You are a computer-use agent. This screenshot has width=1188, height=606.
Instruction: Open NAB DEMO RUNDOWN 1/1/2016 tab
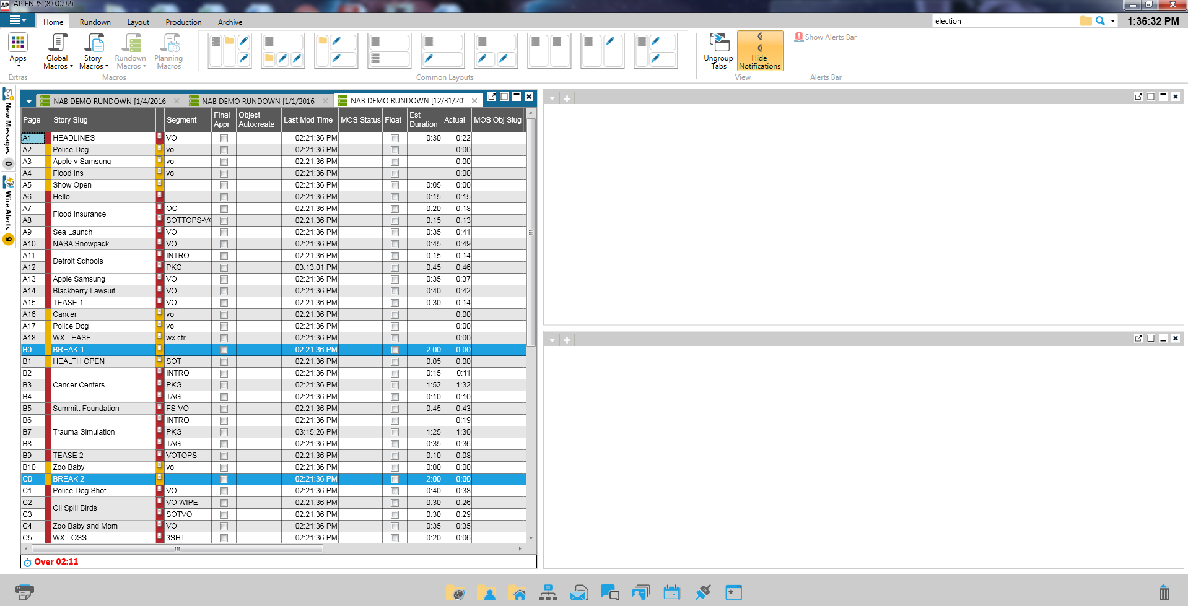click(258, 101)
